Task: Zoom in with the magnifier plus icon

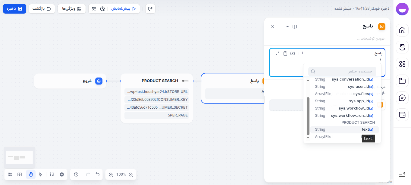Action: [x=111, y=174]
